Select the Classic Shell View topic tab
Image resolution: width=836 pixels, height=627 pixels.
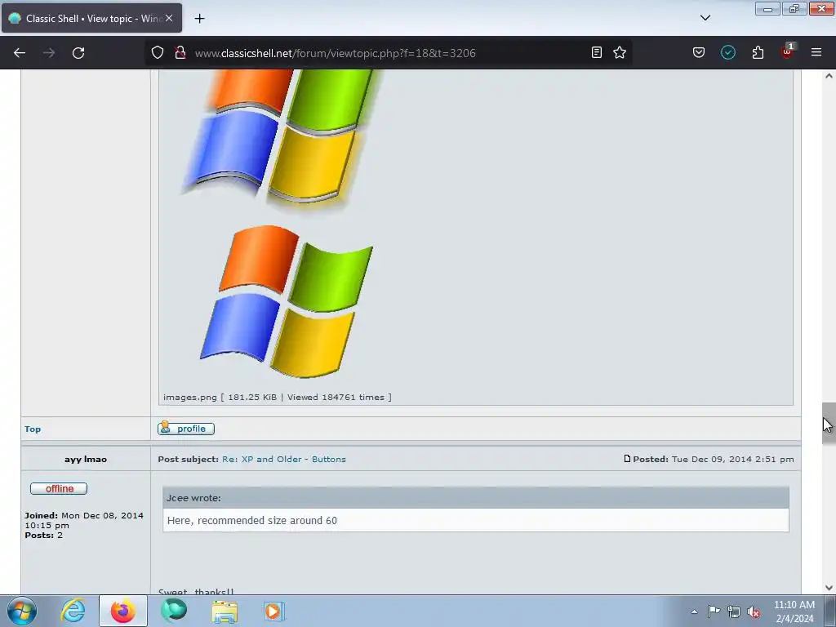pyautogui.click(x=91, y=18)
